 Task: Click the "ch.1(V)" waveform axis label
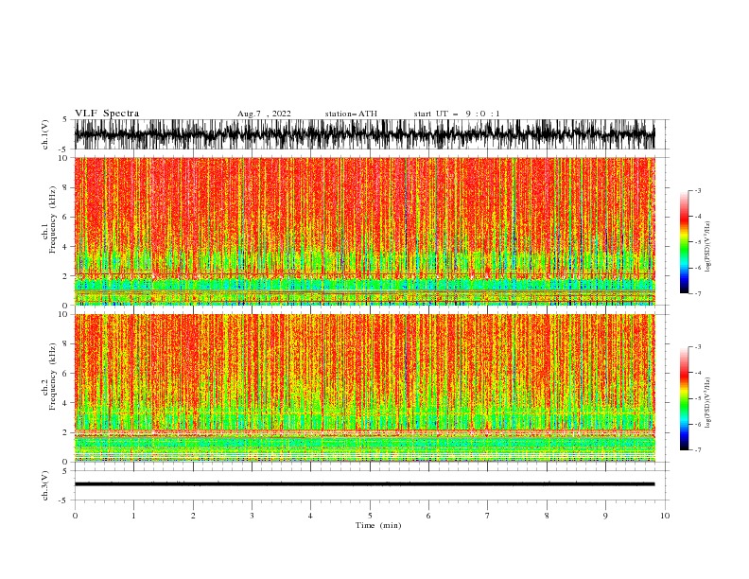(x=45, y=134)
